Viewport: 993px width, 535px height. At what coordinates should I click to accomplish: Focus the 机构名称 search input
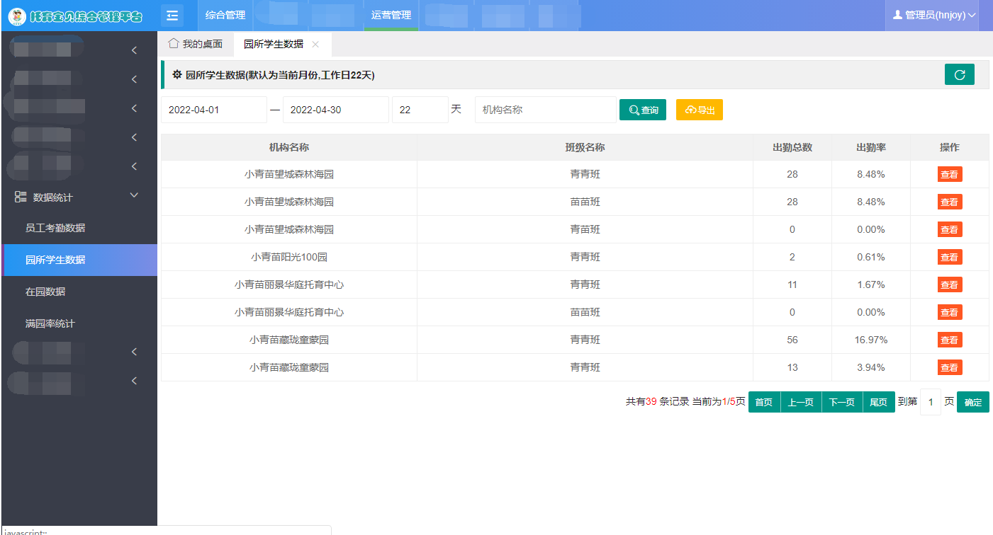(546, 110)
